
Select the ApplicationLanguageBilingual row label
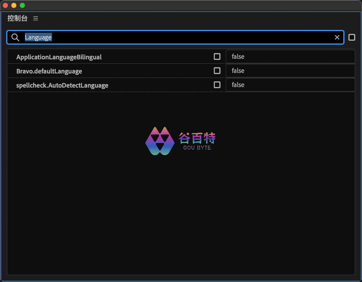tap(59, 57)
